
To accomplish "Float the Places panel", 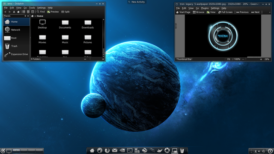I will 25,16.
